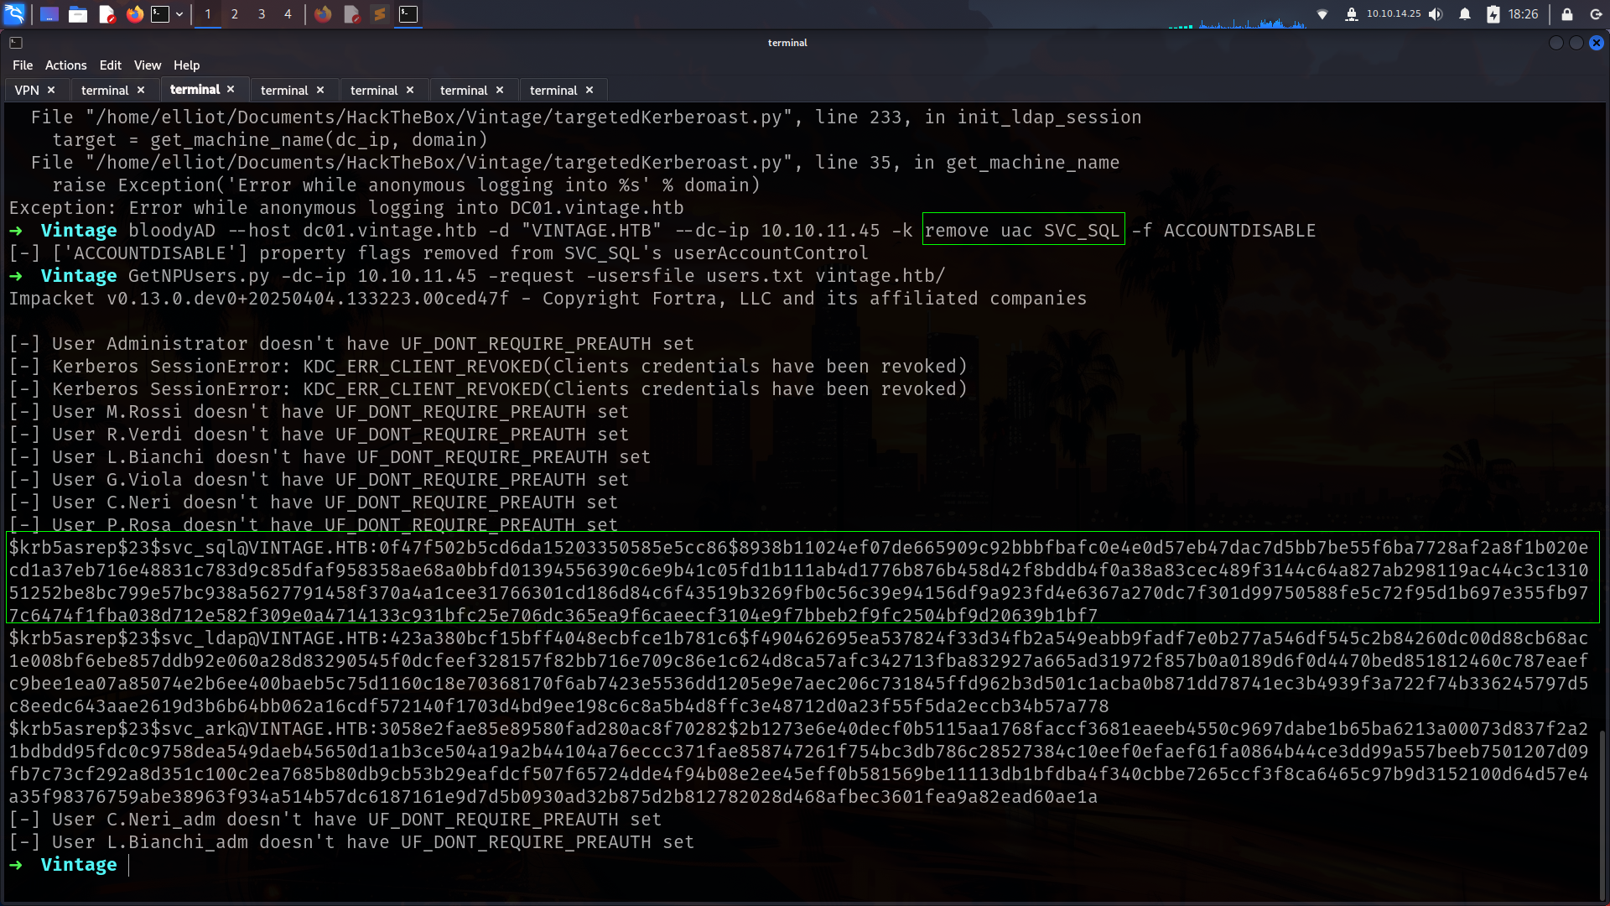Image resolution: width=1610 pixels, height=906 pixels.
Task: Lock the screen with the padlock icon
Action: (x=1566, y=14)
